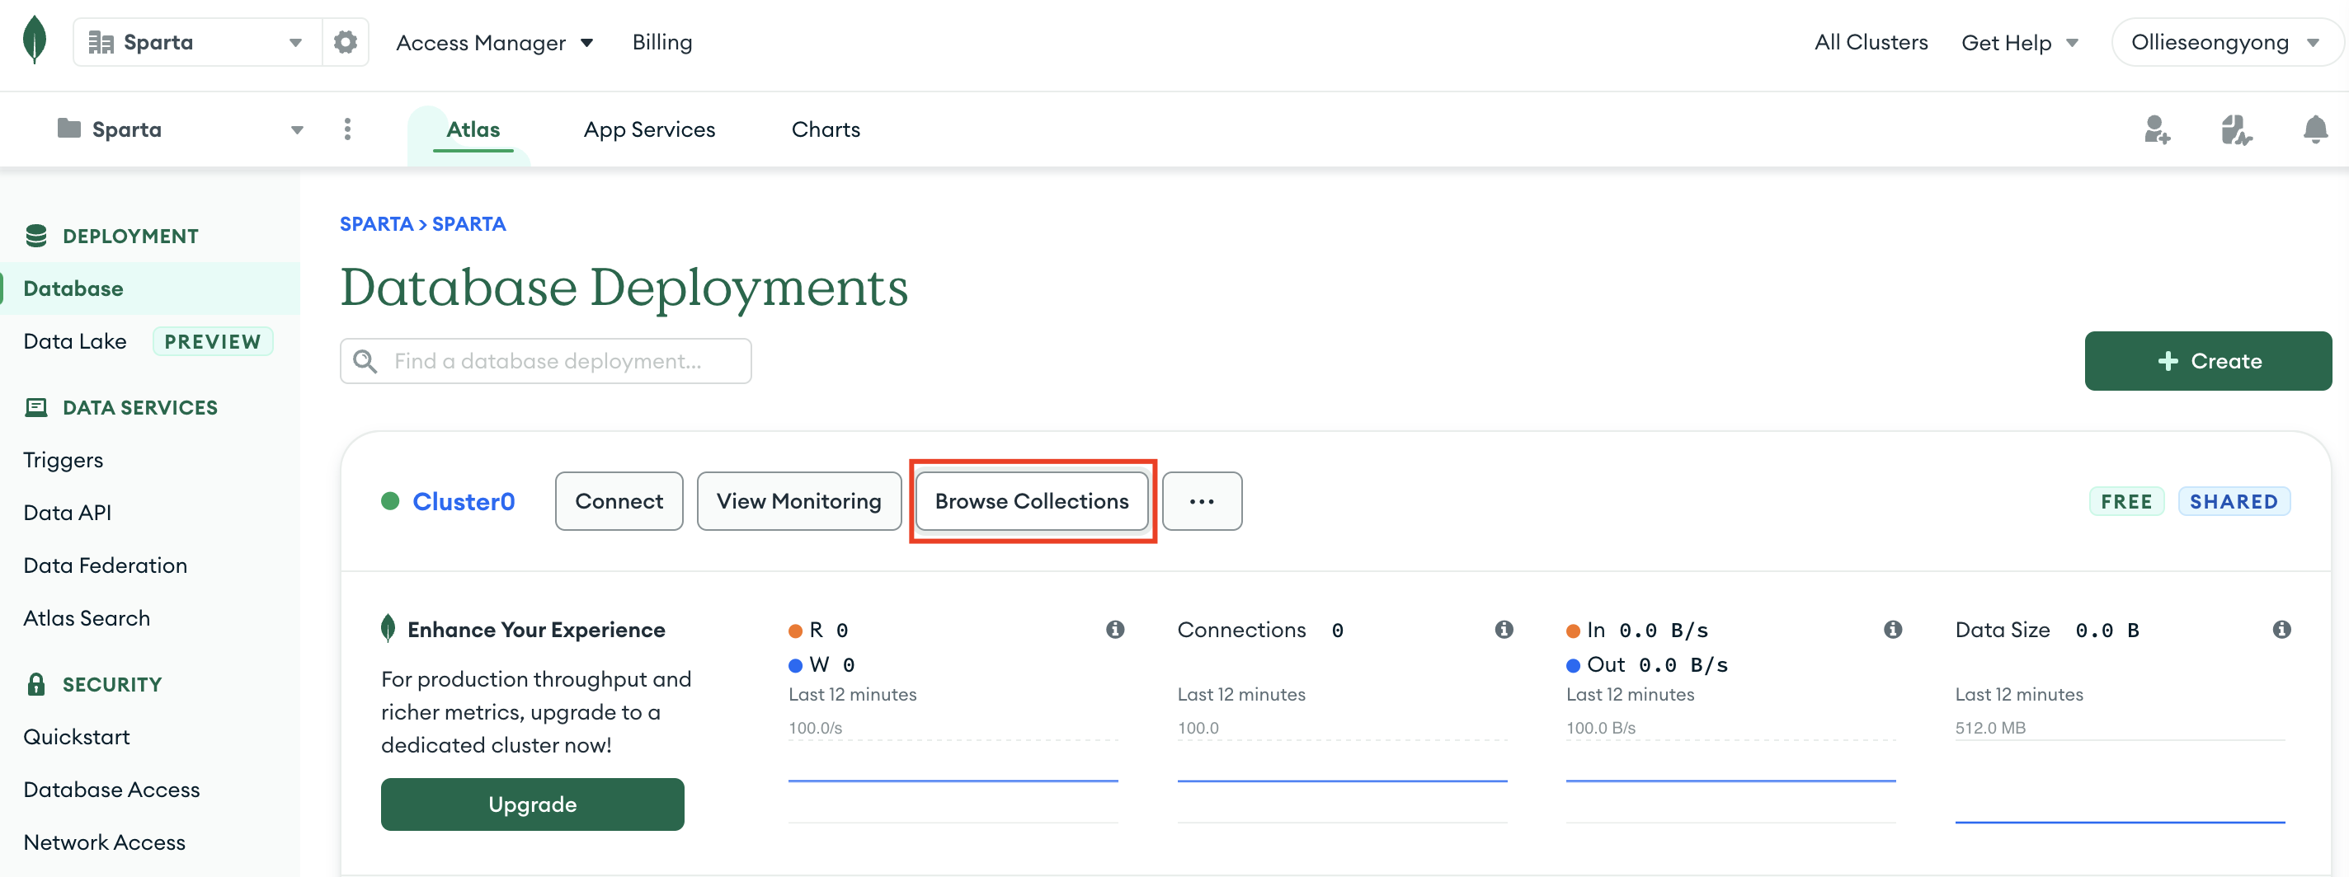Open the cluster more-options ellipsis button
The width and height of the screenshot is (2349, 877).
[x=1202, y=500]
